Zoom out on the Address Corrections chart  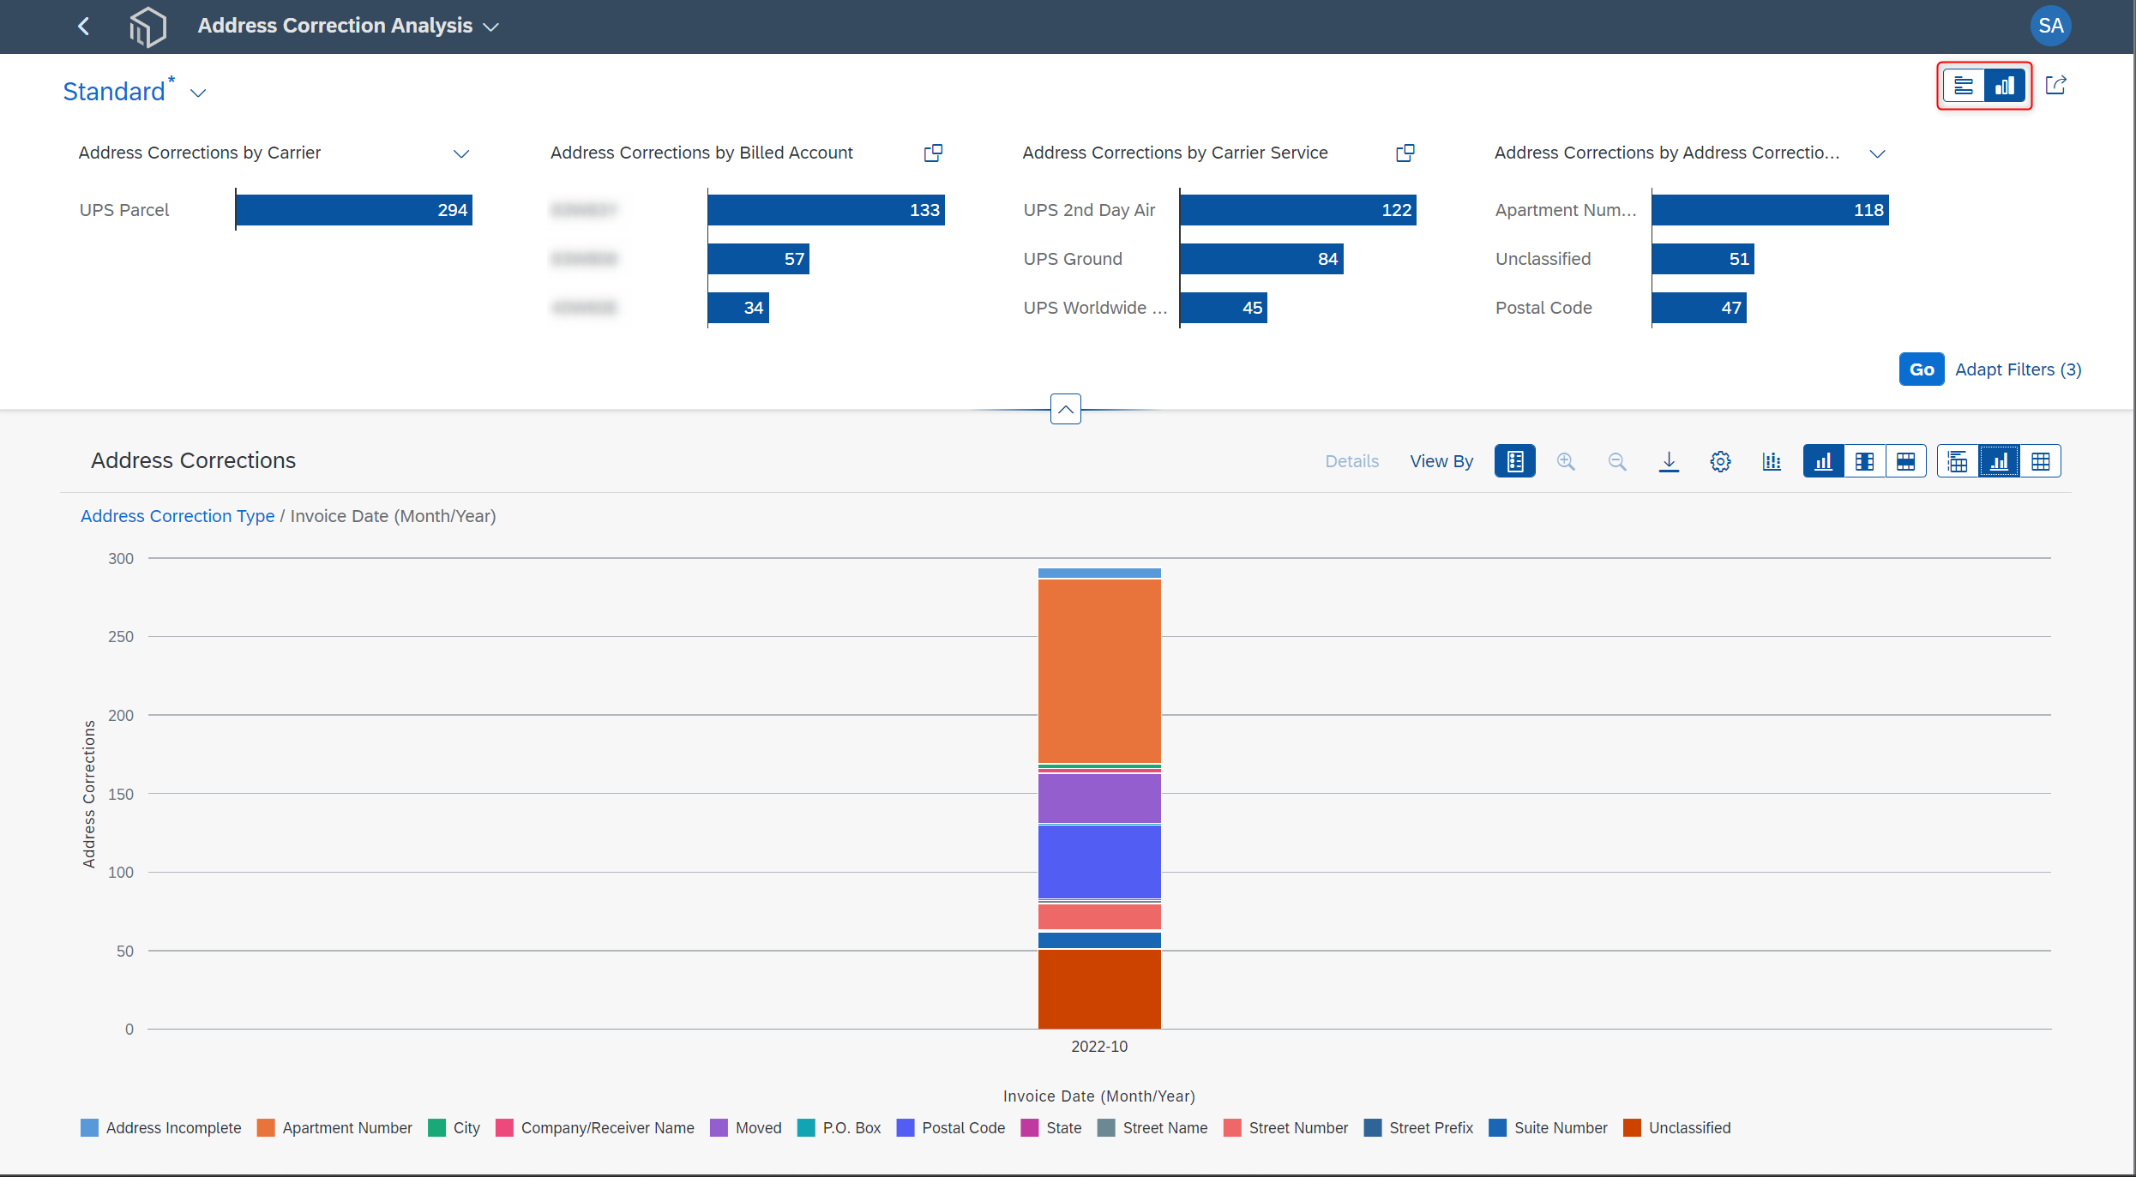click(x=1617, y=461)
